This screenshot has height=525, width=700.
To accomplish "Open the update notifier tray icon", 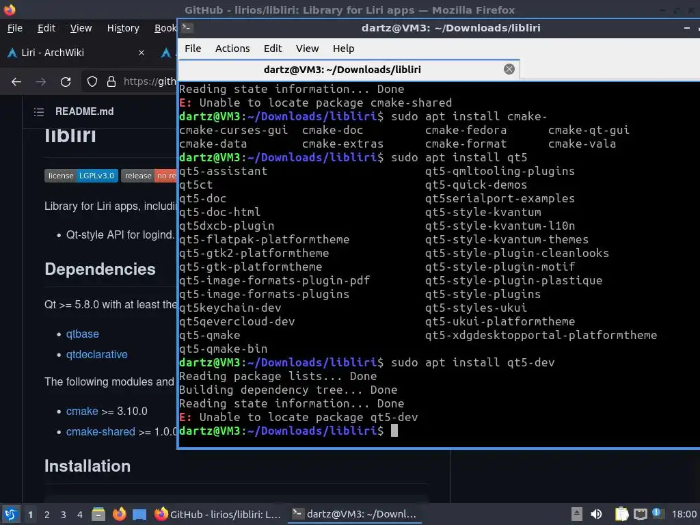I will (x=657, y=513).
